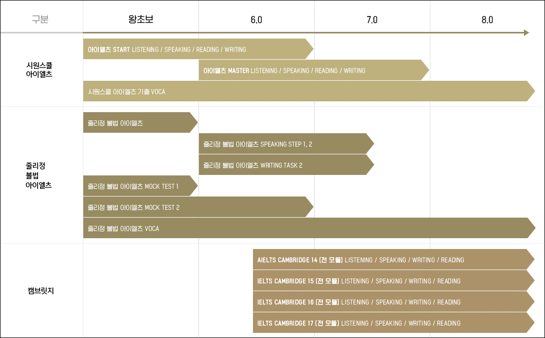
Task: Select the IELTS CAMBRIDGE 15 bar
Action: click(393, 281)
